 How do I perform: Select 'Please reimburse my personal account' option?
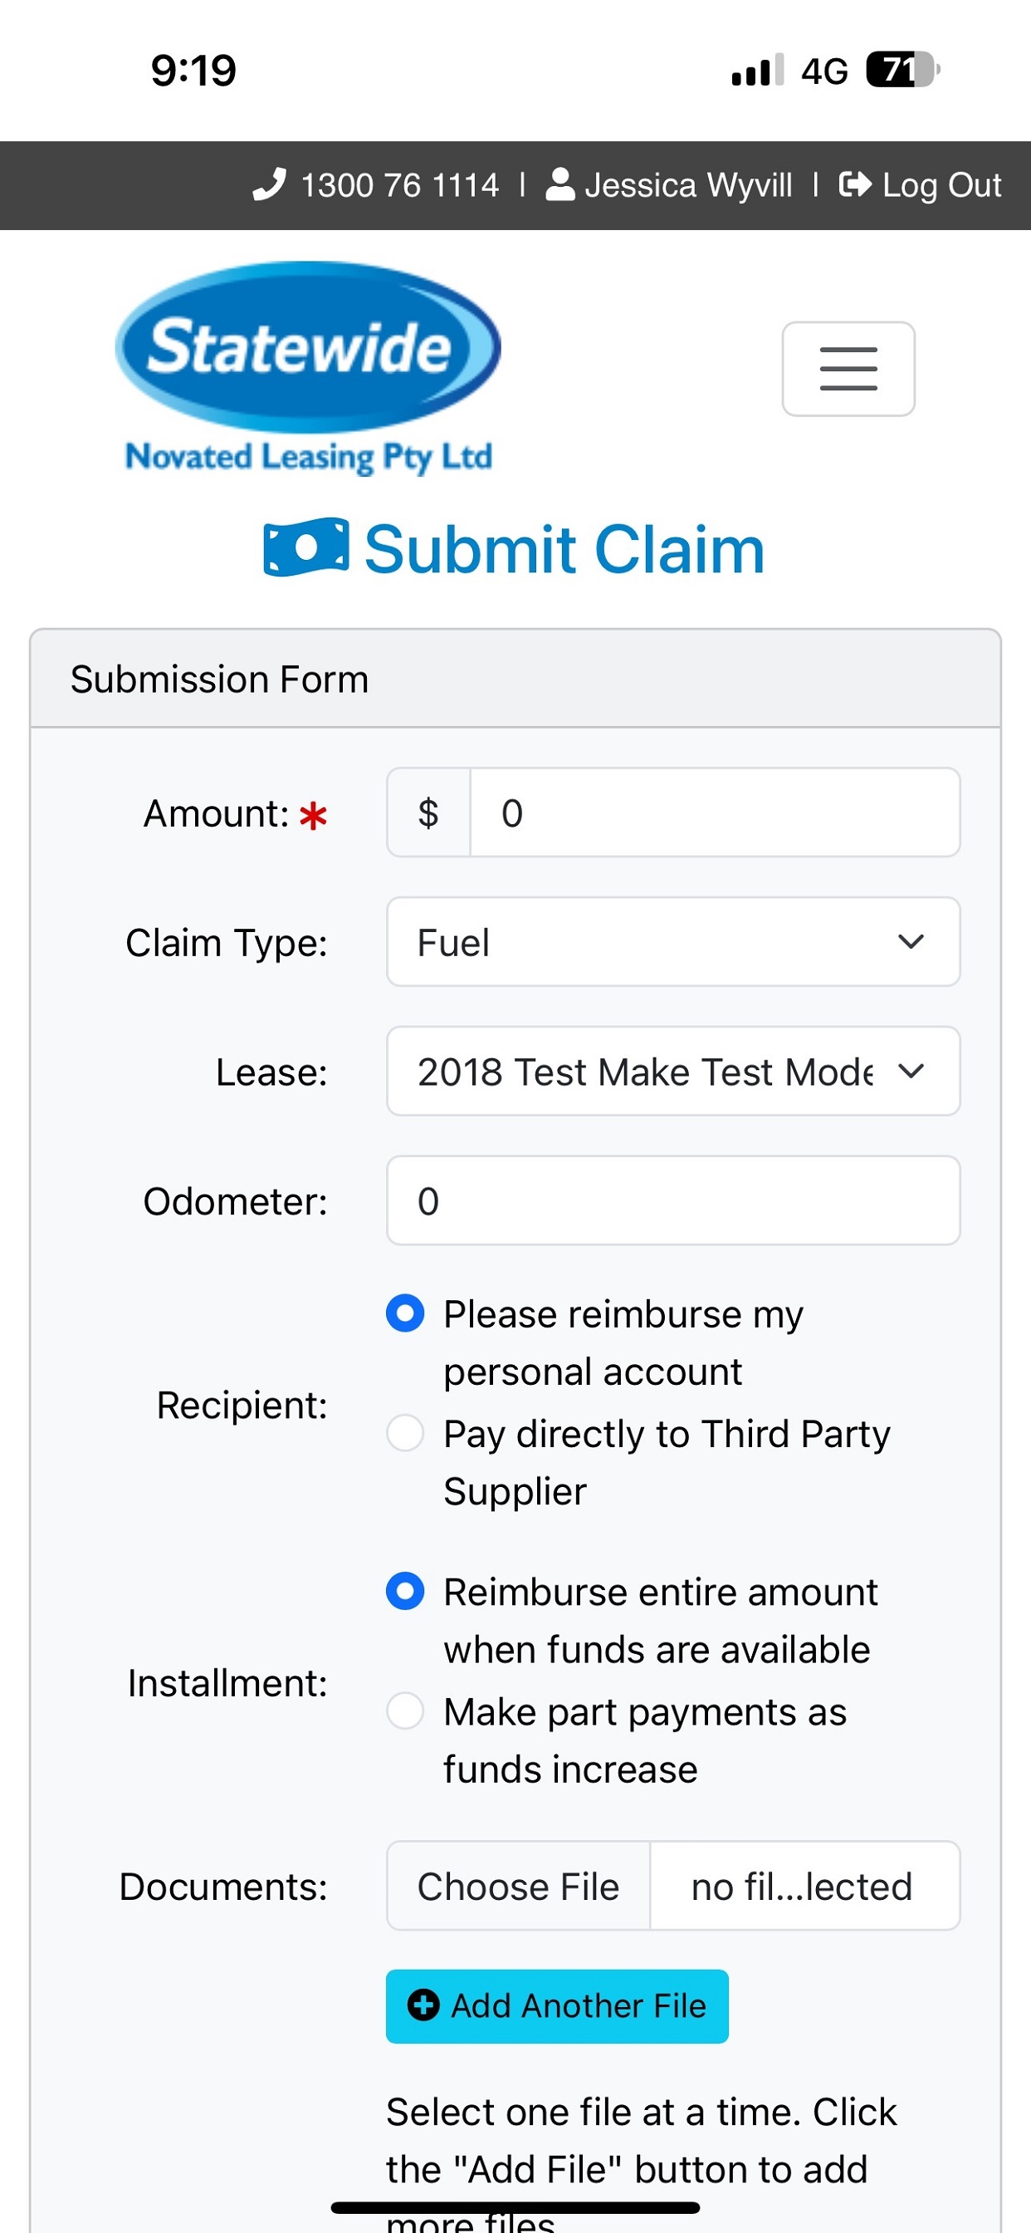pos(405,1313)
